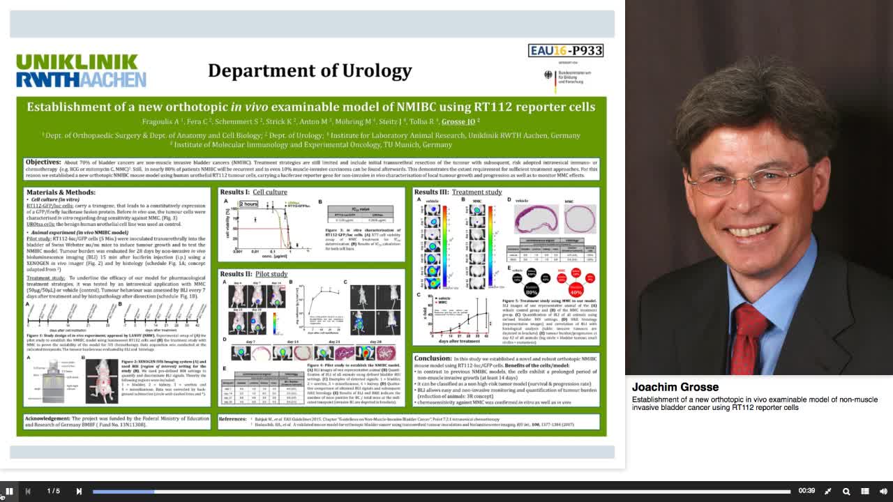Advance to the next slide
The image size is (893, 502).
point(77,491)
